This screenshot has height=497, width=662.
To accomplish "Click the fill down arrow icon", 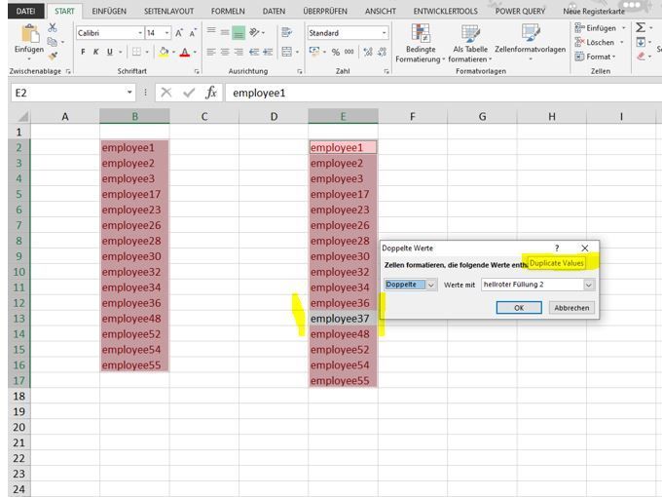I will [x=641, y=42].
